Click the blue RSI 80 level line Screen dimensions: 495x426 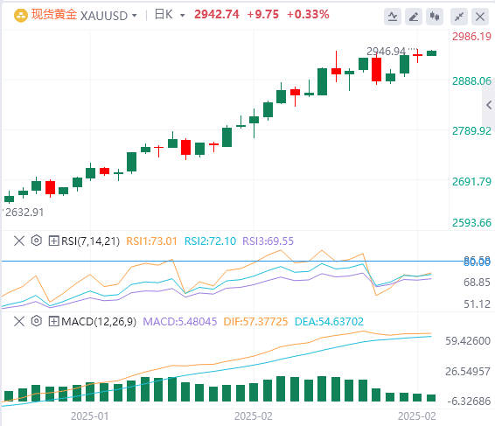232,262
